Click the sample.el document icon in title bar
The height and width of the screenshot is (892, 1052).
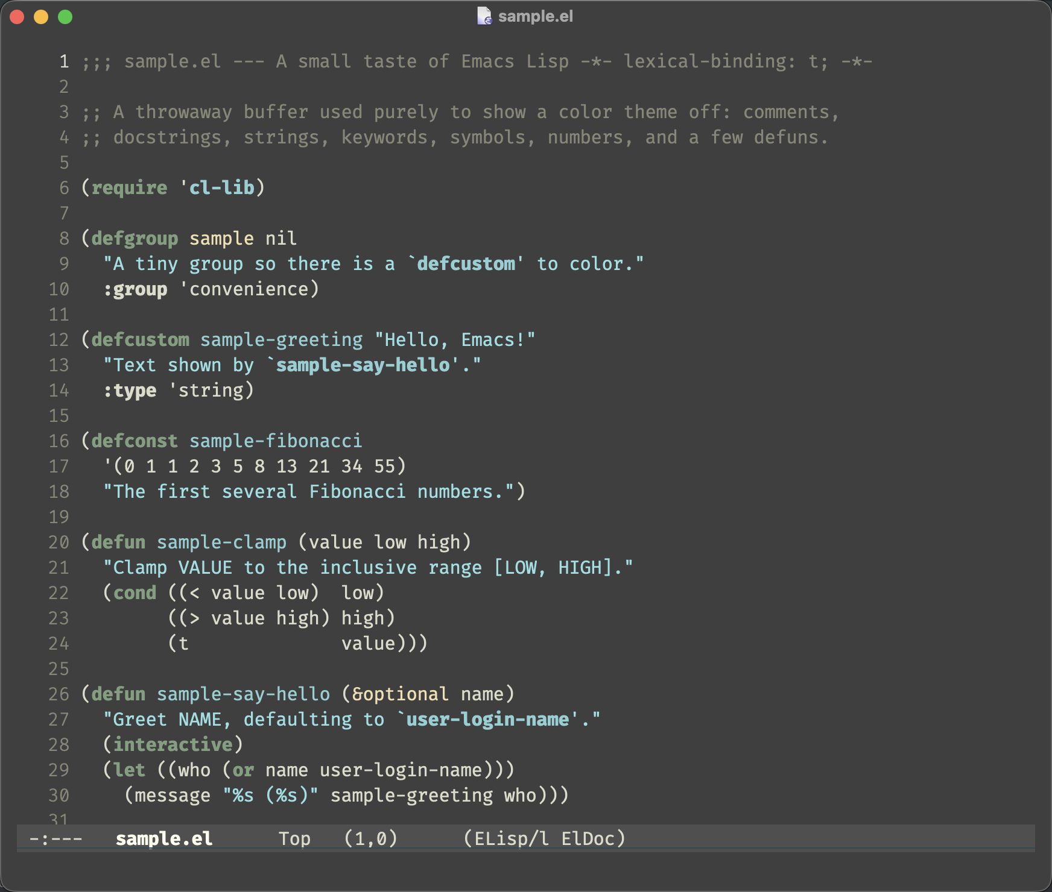click(484, 16)
